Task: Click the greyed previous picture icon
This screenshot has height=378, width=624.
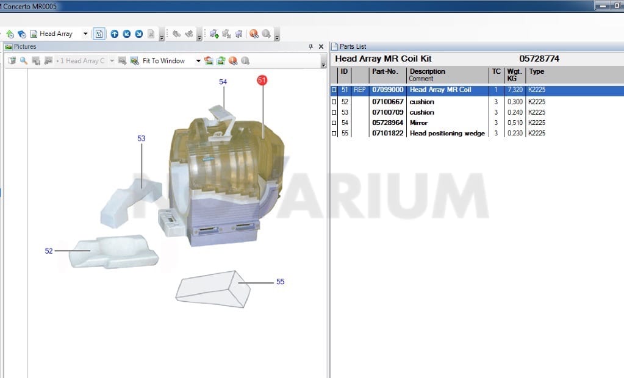Action: click(49, 61)
